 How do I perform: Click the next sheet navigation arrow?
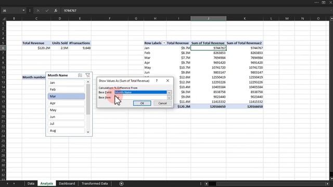pyautogui.click(x=14, y=183)
